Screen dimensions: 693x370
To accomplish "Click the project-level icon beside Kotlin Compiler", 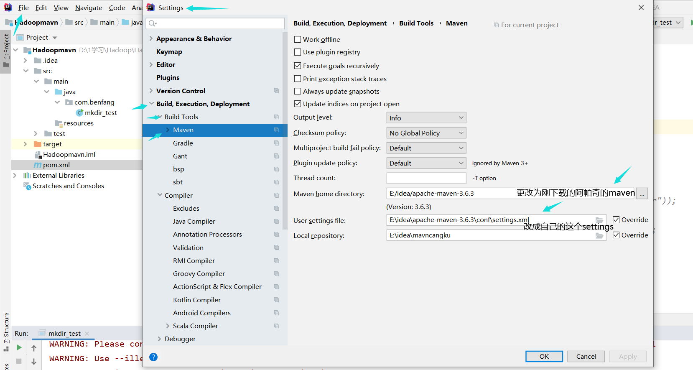I will tap(276, 300).
